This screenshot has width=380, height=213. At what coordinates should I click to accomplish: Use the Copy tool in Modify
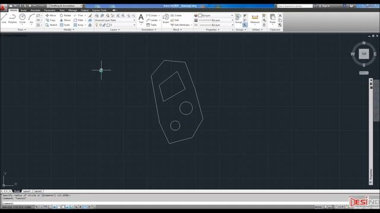pos(50,20)
